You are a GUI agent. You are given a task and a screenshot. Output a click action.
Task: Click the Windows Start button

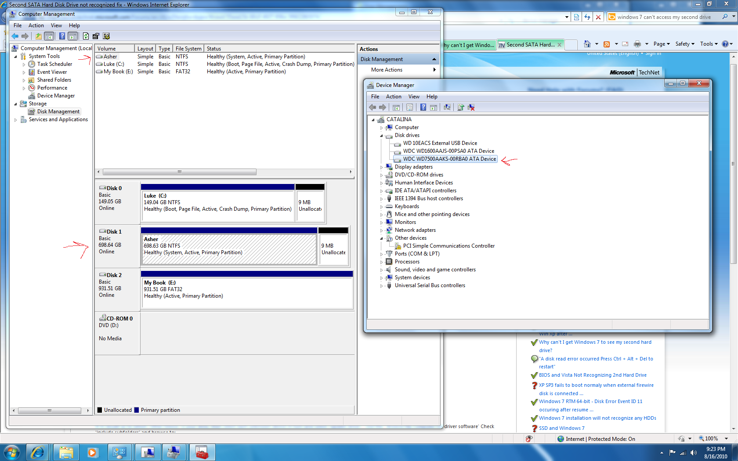(x=12, y=452)
